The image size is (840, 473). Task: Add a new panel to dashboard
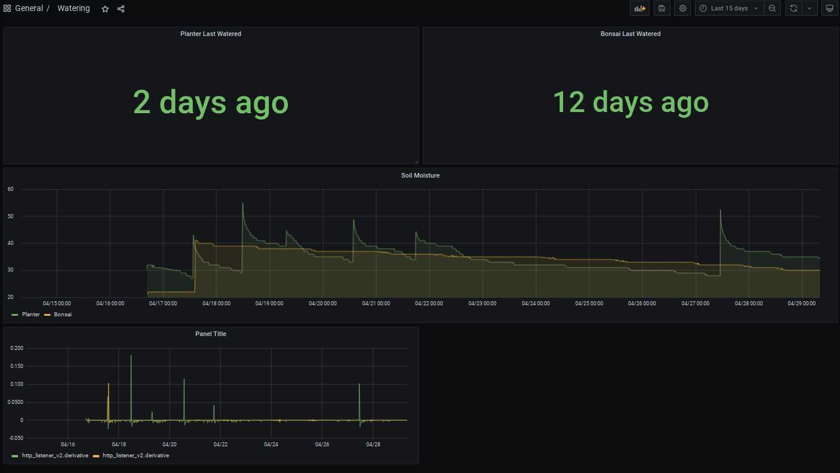pos(640,9)
